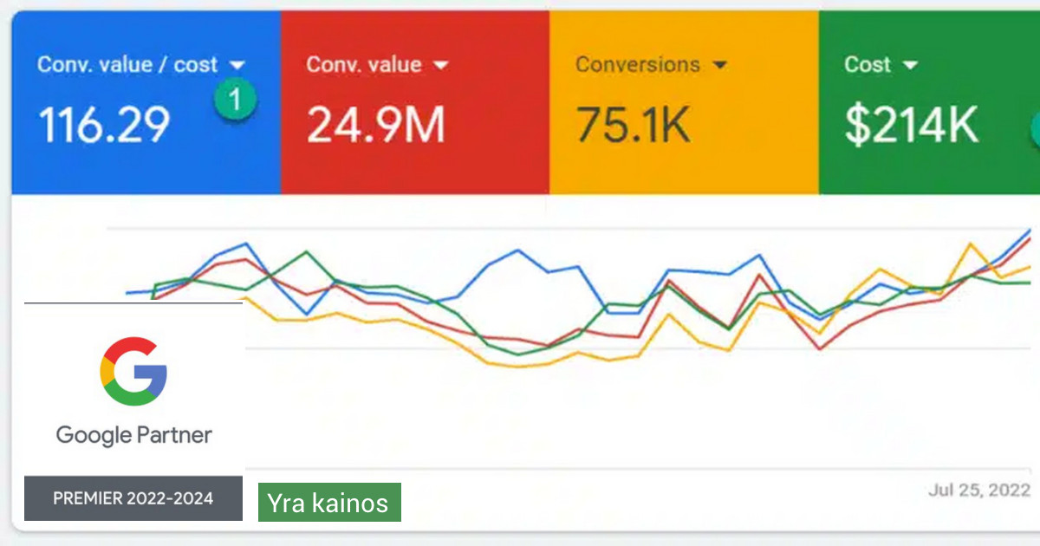Select the green card value $214K
1040x546 pixels.
pyautogui.click(x=912, y=126)
